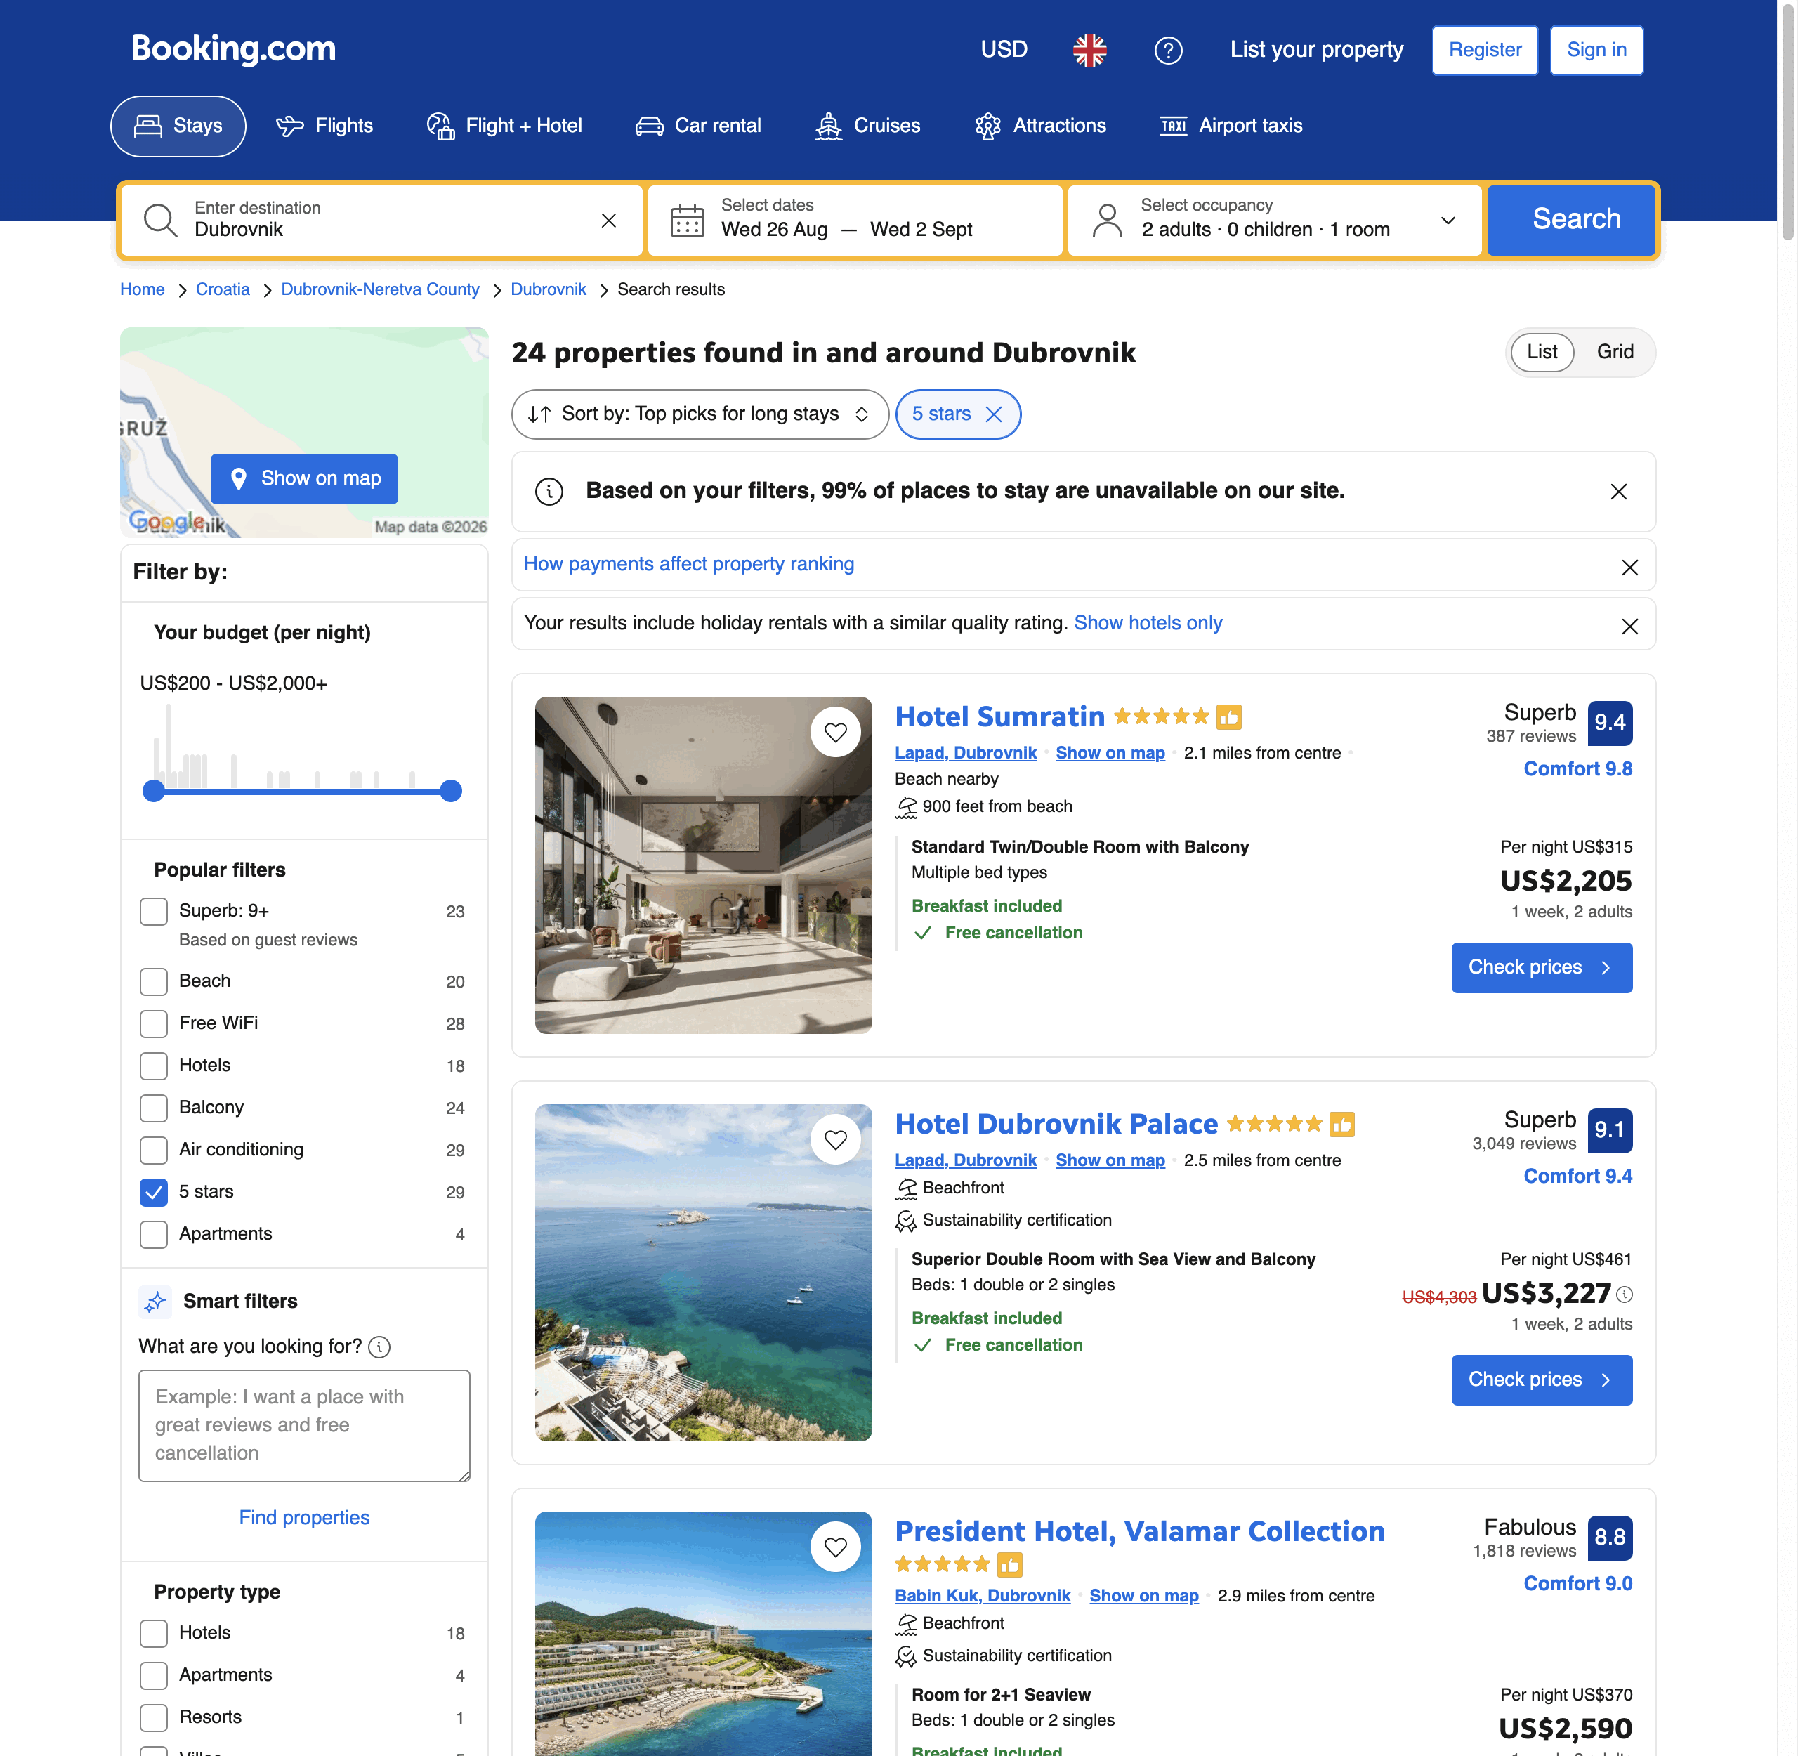Clear the Dubrovnik destination field
Image resolution: width=1798 pixels, height=1756 pixels.
(608, 221)
